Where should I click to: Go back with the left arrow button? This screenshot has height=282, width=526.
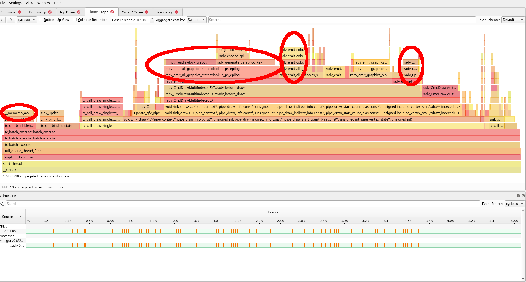pyautogui.click(x=2, y=20)
